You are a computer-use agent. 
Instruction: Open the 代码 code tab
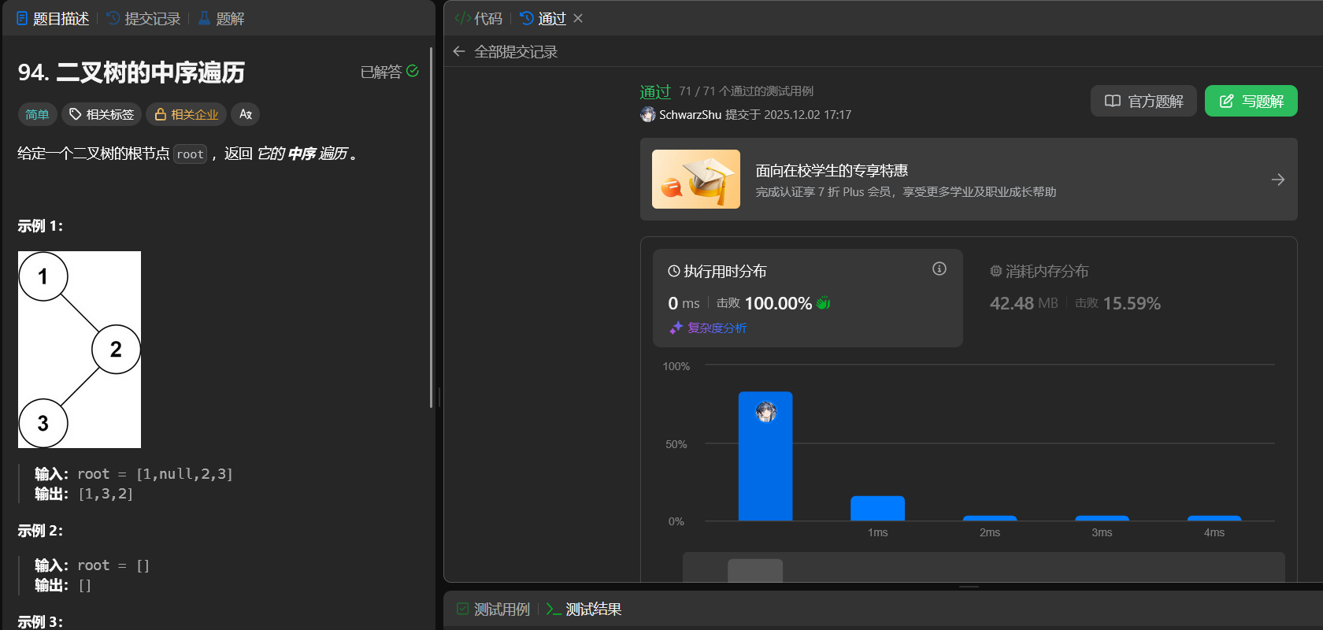[x=479, y=18]
